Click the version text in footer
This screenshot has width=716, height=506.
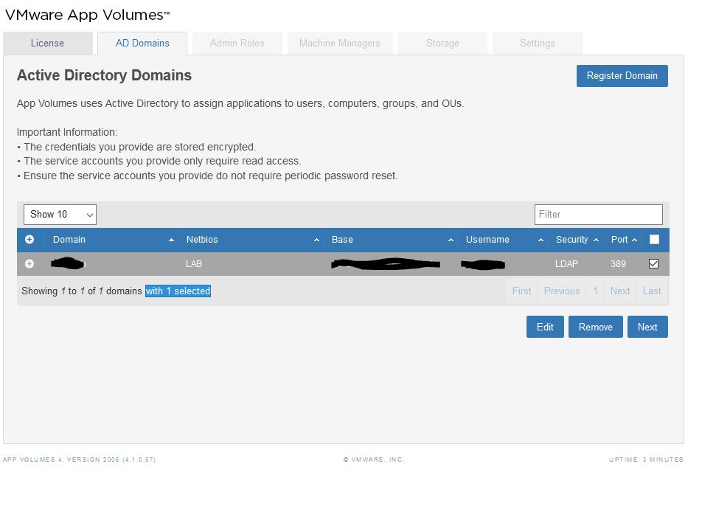click(x=80, y=460)
